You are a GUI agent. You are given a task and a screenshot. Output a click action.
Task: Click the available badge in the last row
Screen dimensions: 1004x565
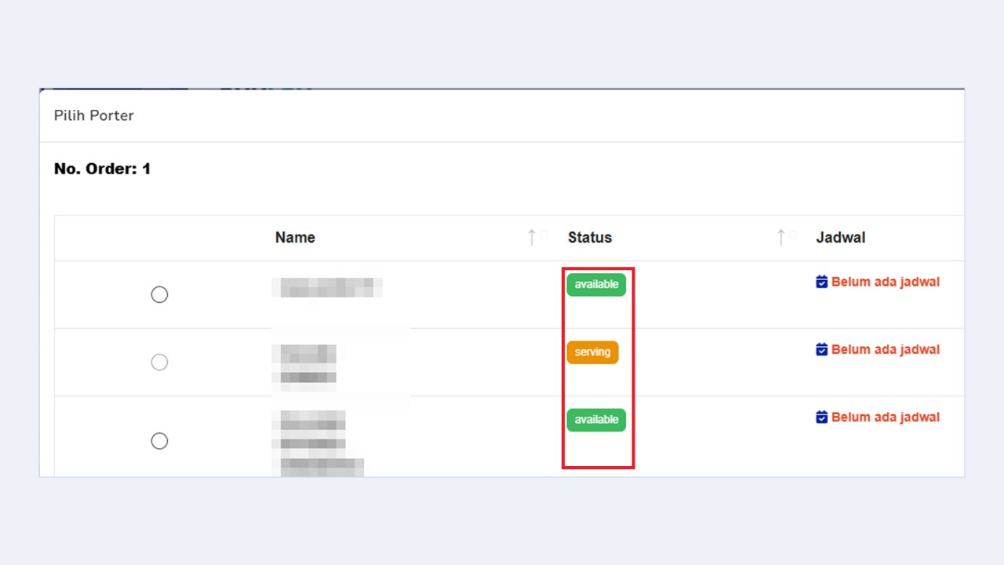[x=596, y=420]
